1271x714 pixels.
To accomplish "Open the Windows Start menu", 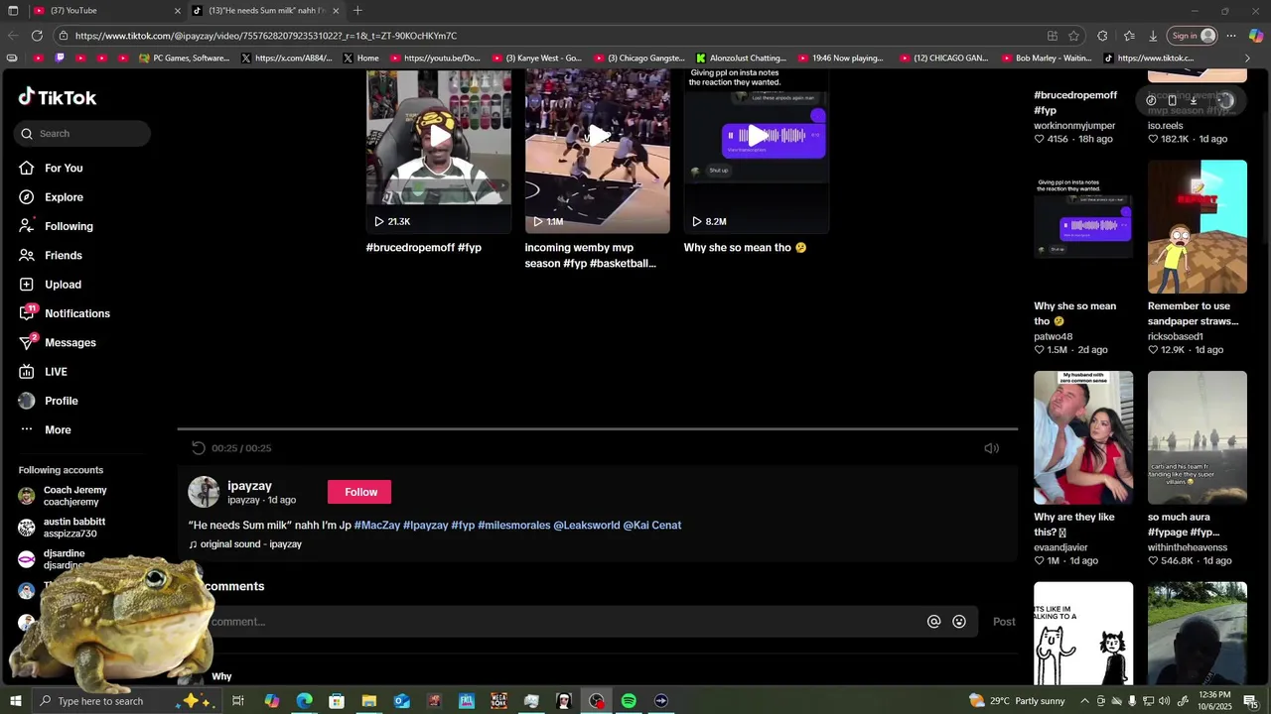I will [x=15, y=701].
